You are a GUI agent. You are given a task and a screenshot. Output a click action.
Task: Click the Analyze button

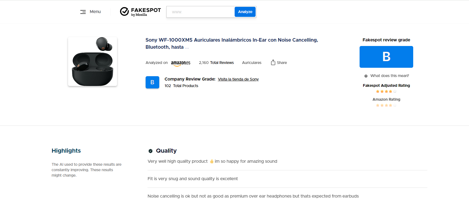[245, 12]
